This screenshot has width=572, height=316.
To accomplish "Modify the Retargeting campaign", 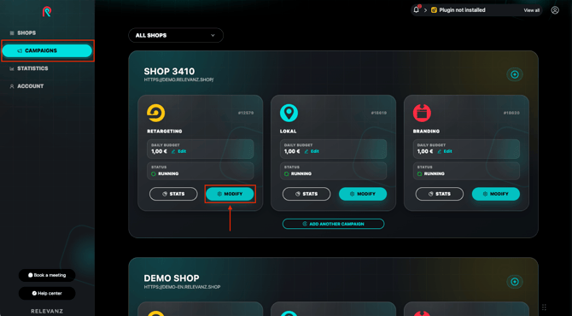I will tap(230, 194).
